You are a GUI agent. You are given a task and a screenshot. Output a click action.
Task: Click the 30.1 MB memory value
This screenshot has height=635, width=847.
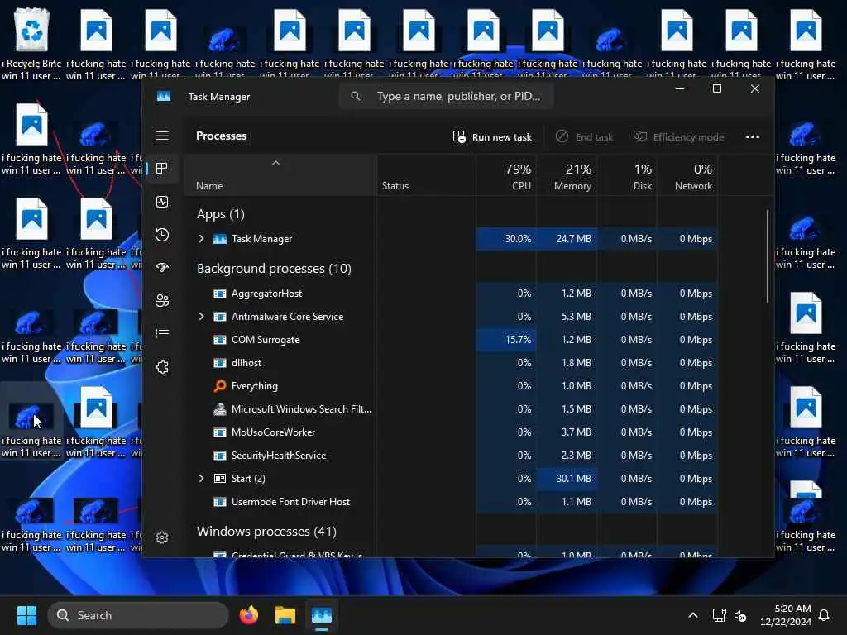coord(574,479)
